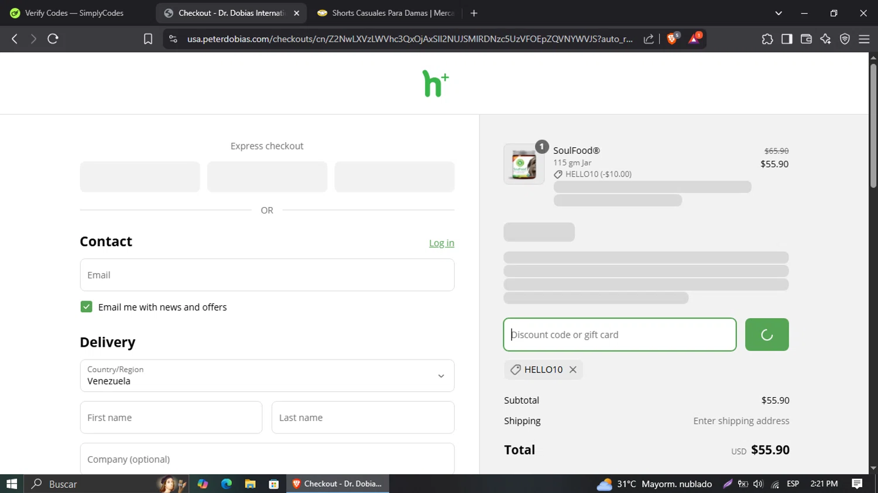
Task: Click the green h+ store logo
Action: point(435,84)
